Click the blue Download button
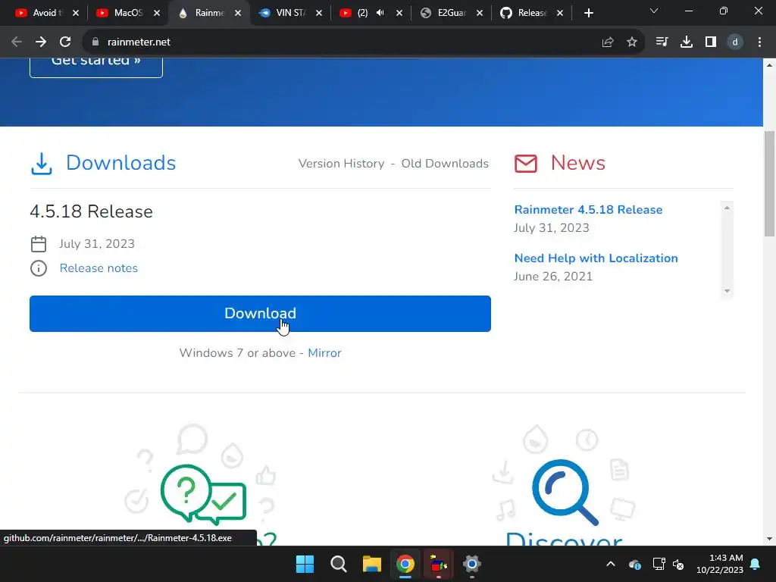776x582 pixels. [x=261, y=314]
